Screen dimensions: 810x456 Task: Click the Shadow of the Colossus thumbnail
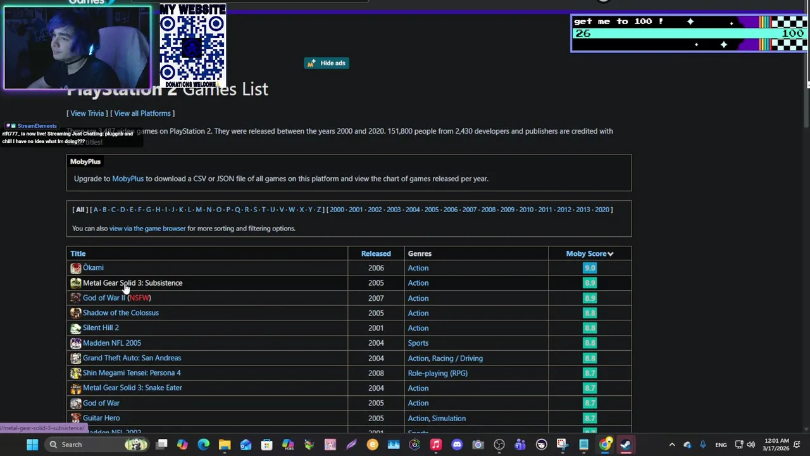(x=76, y=313)
